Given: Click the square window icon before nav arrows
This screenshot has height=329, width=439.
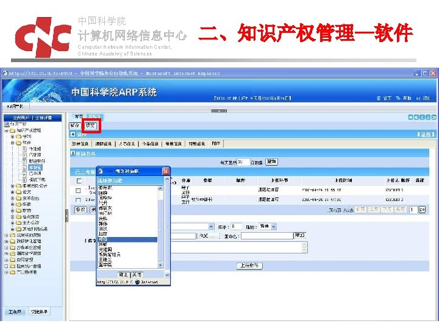Looking at the screenshot, I should (410, 118).
